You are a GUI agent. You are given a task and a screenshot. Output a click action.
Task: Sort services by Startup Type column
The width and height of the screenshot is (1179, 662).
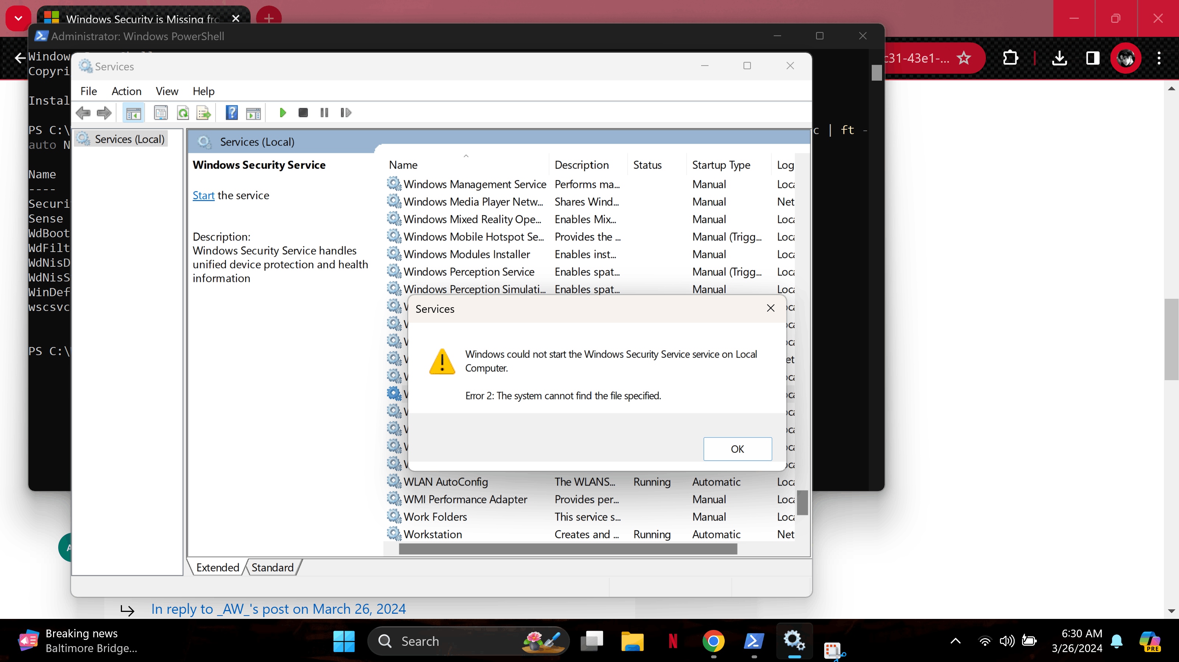(x=721, y=165)
